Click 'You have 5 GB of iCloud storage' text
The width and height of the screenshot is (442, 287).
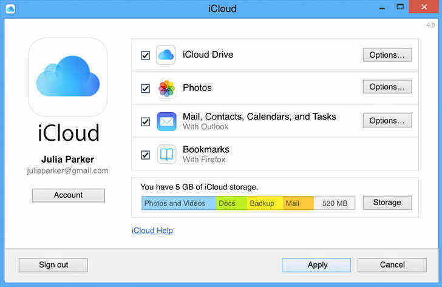(199, 187)
